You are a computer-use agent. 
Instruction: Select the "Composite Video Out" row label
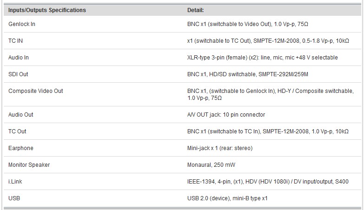[35, 91]
